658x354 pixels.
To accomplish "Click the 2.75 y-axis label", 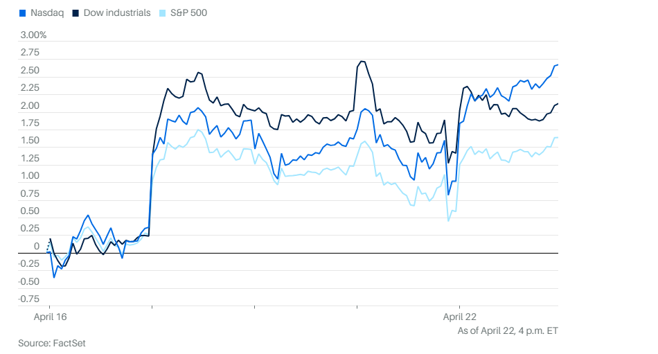I will (x=30, y=53).
